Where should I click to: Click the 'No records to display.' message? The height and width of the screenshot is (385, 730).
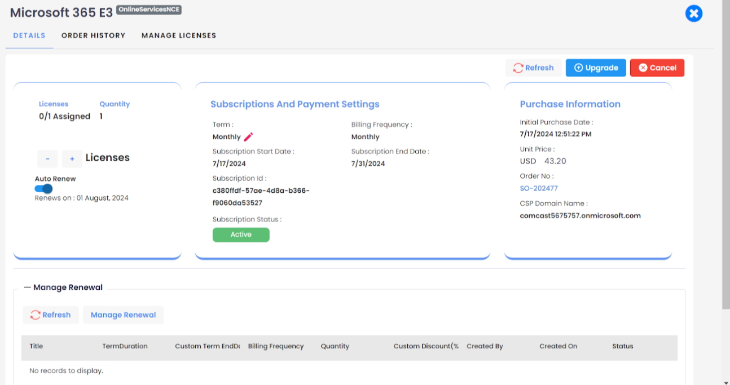pos(66,371)
